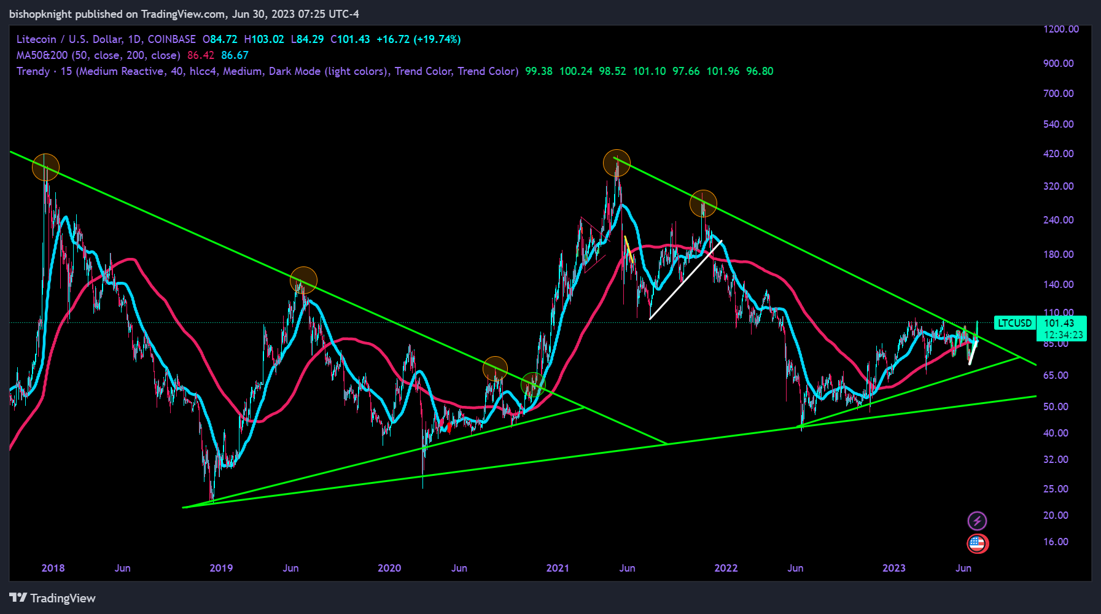Click the 40.00 price axis label
Image resolution: width=1101 pixels, height=614 pixels.
pos(1056,433)
